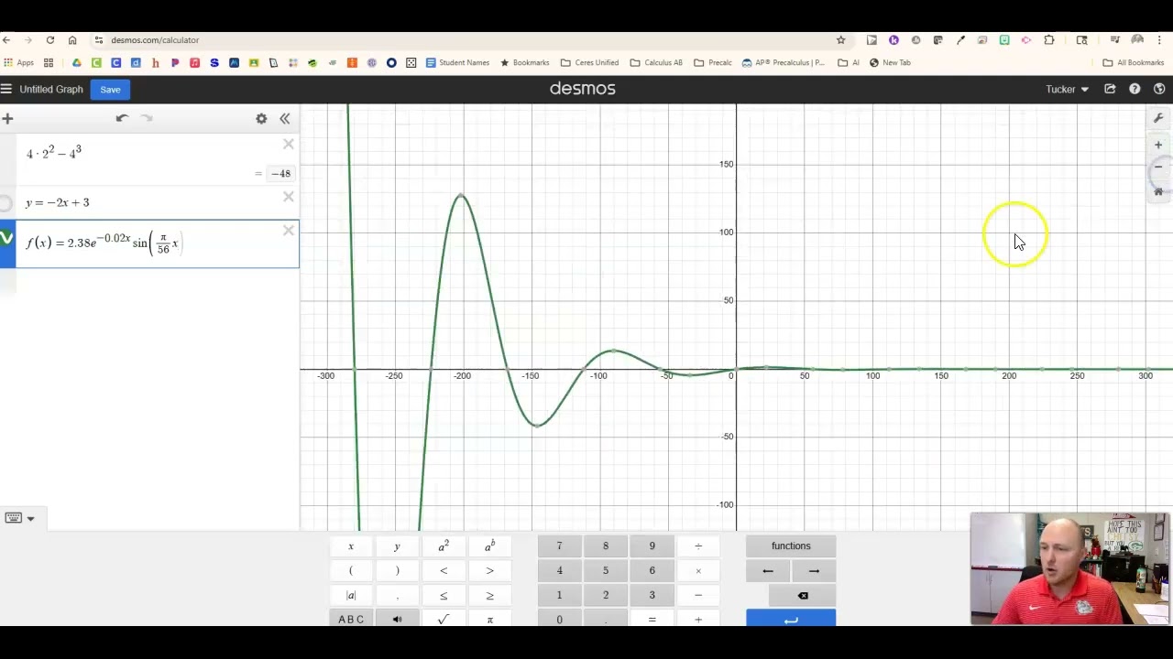Tap the absolute value key

tap(351, 595)
